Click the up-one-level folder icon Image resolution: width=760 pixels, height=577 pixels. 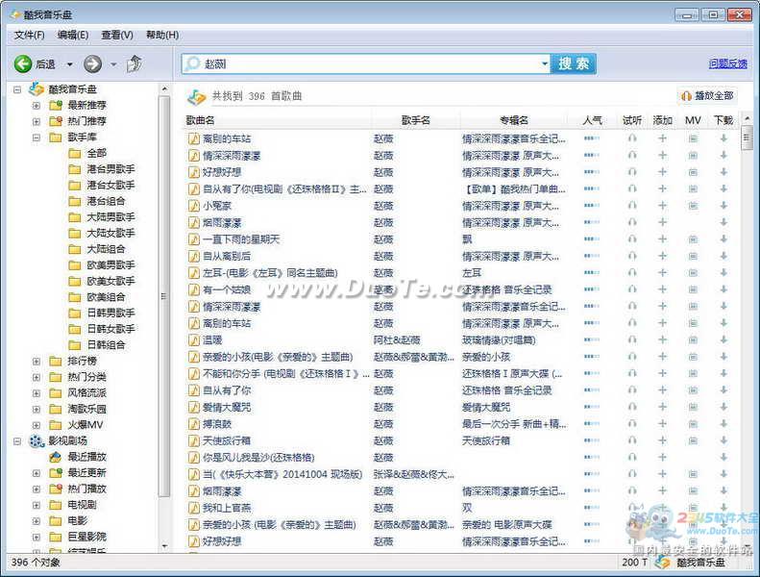[135, 63]
